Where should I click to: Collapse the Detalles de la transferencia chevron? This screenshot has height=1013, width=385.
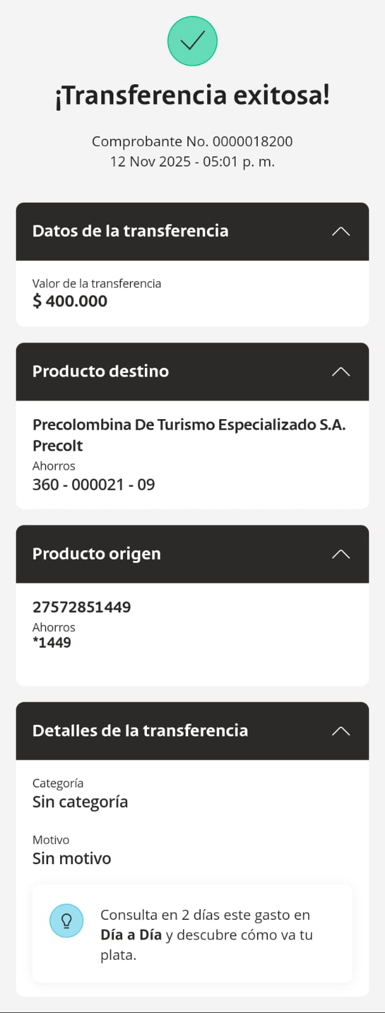(x=341, y=731)
